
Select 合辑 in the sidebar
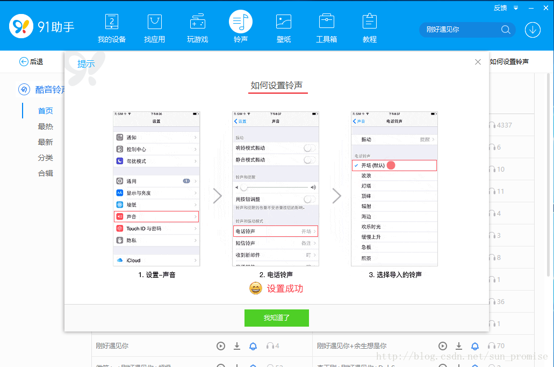(46, 173)
